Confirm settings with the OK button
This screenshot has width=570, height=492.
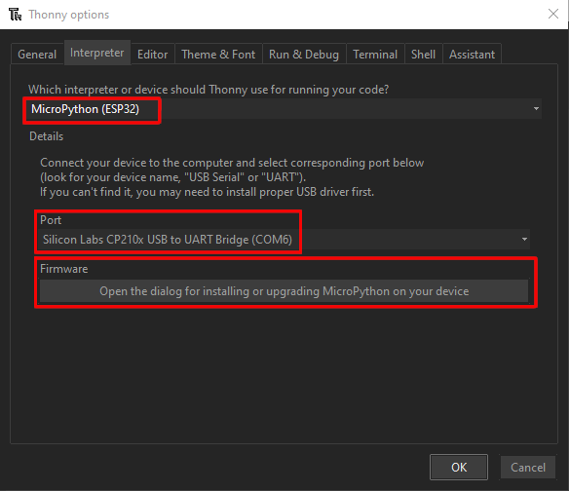[x=459, y=467]
